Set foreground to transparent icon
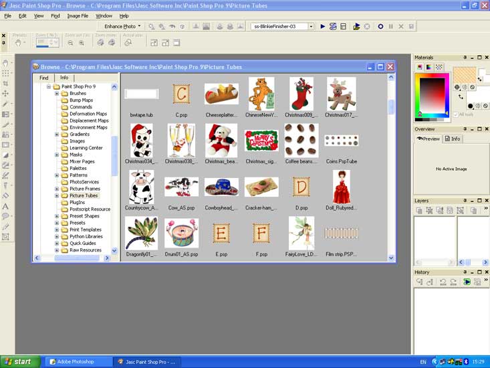Image resolution: width=490 pixels, height=368 pixels. pos(473,87)
